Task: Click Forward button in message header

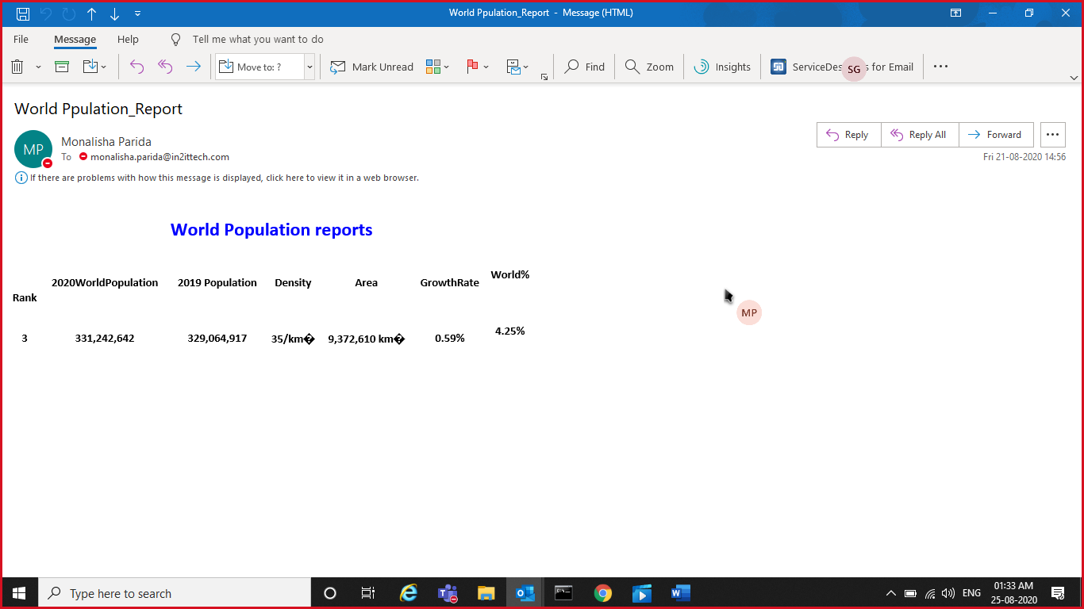Action: pos(996,135)
